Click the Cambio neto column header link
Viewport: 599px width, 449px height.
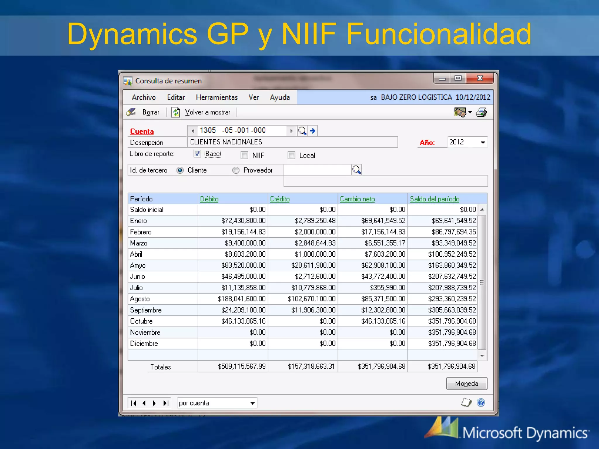pos(357,199)
